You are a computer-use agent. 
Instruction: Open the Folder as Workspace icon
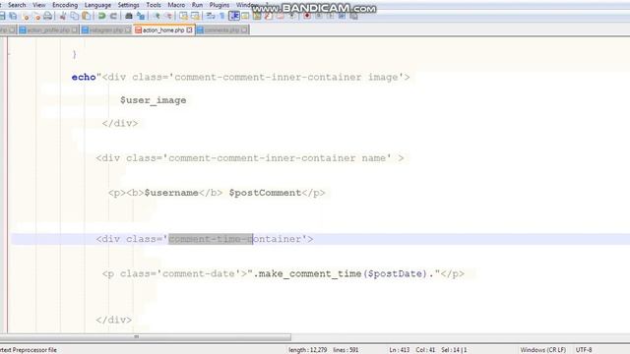(x=280, y=16)
